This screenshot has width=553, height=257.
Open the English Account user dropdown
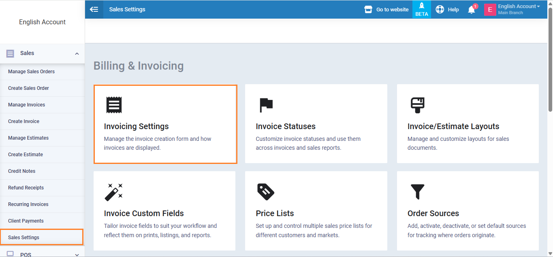519,6
